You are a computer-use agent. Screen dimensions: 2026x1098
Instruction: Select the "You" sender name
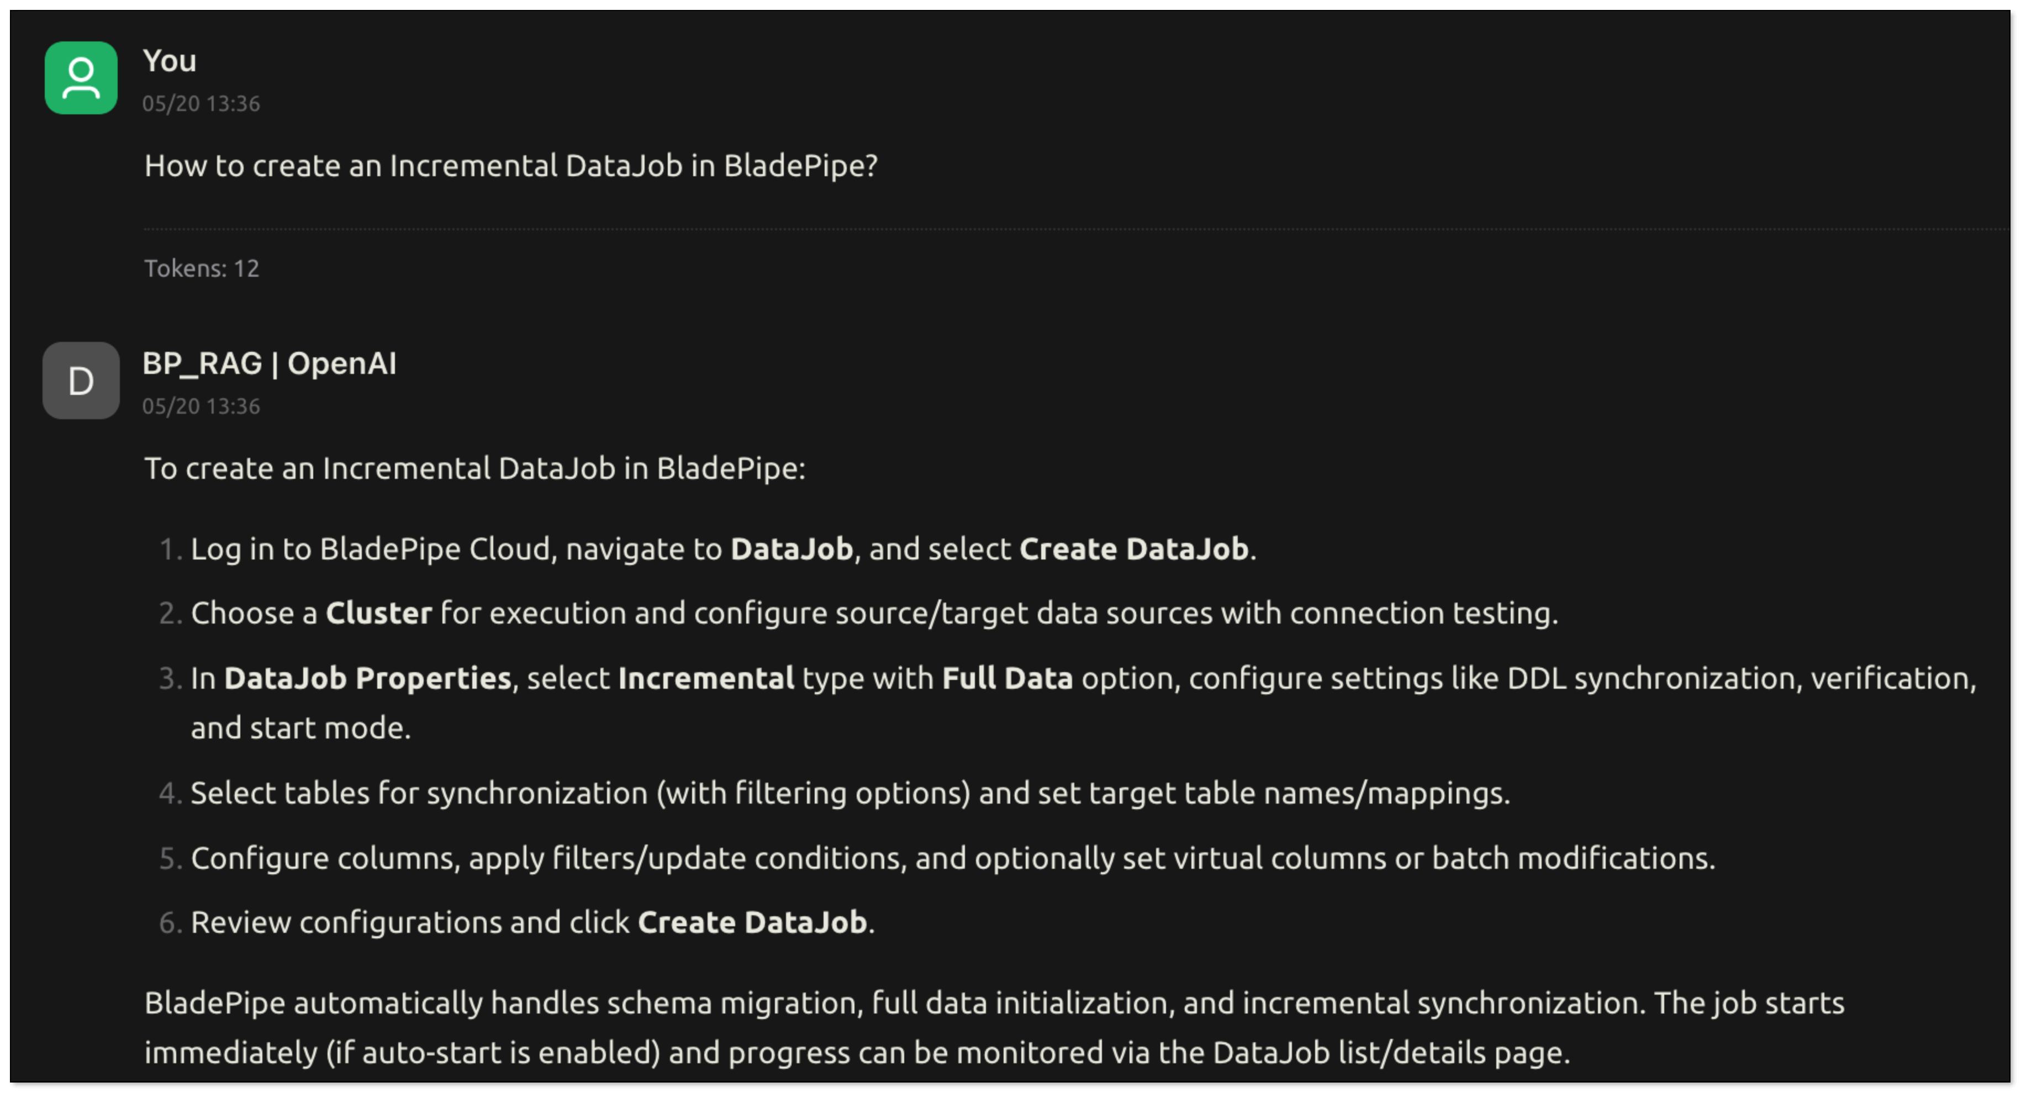[169, 61]
